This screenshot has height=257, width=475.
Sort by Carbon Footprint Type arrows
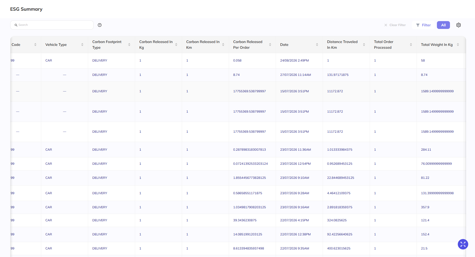129,45
